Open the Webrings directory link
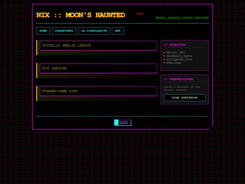The height and width of the screenshot is (184, 245). coord(174,63)
